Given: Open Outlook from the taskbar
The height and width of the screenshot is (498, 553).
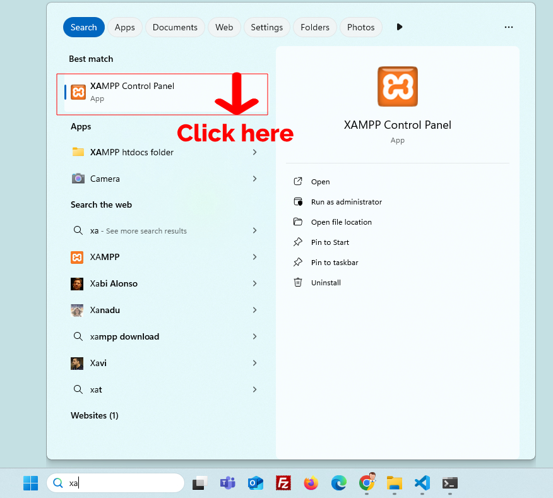Looking at the screenshot, I should pos(256,483).
